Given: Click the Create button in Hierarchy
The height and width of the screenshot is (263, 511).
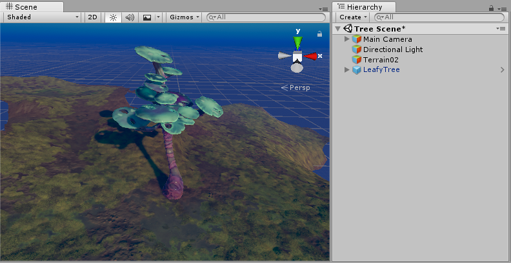Looking at the screenshot, I should (353, 17).
